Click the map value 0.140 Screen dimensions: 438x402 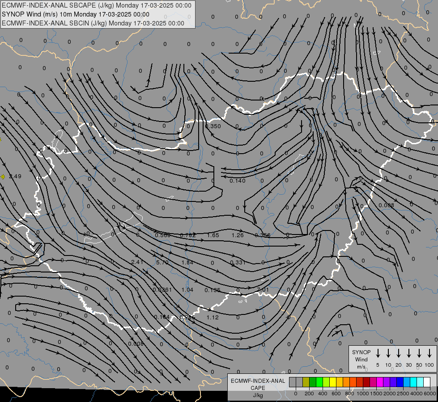point(238,181)
